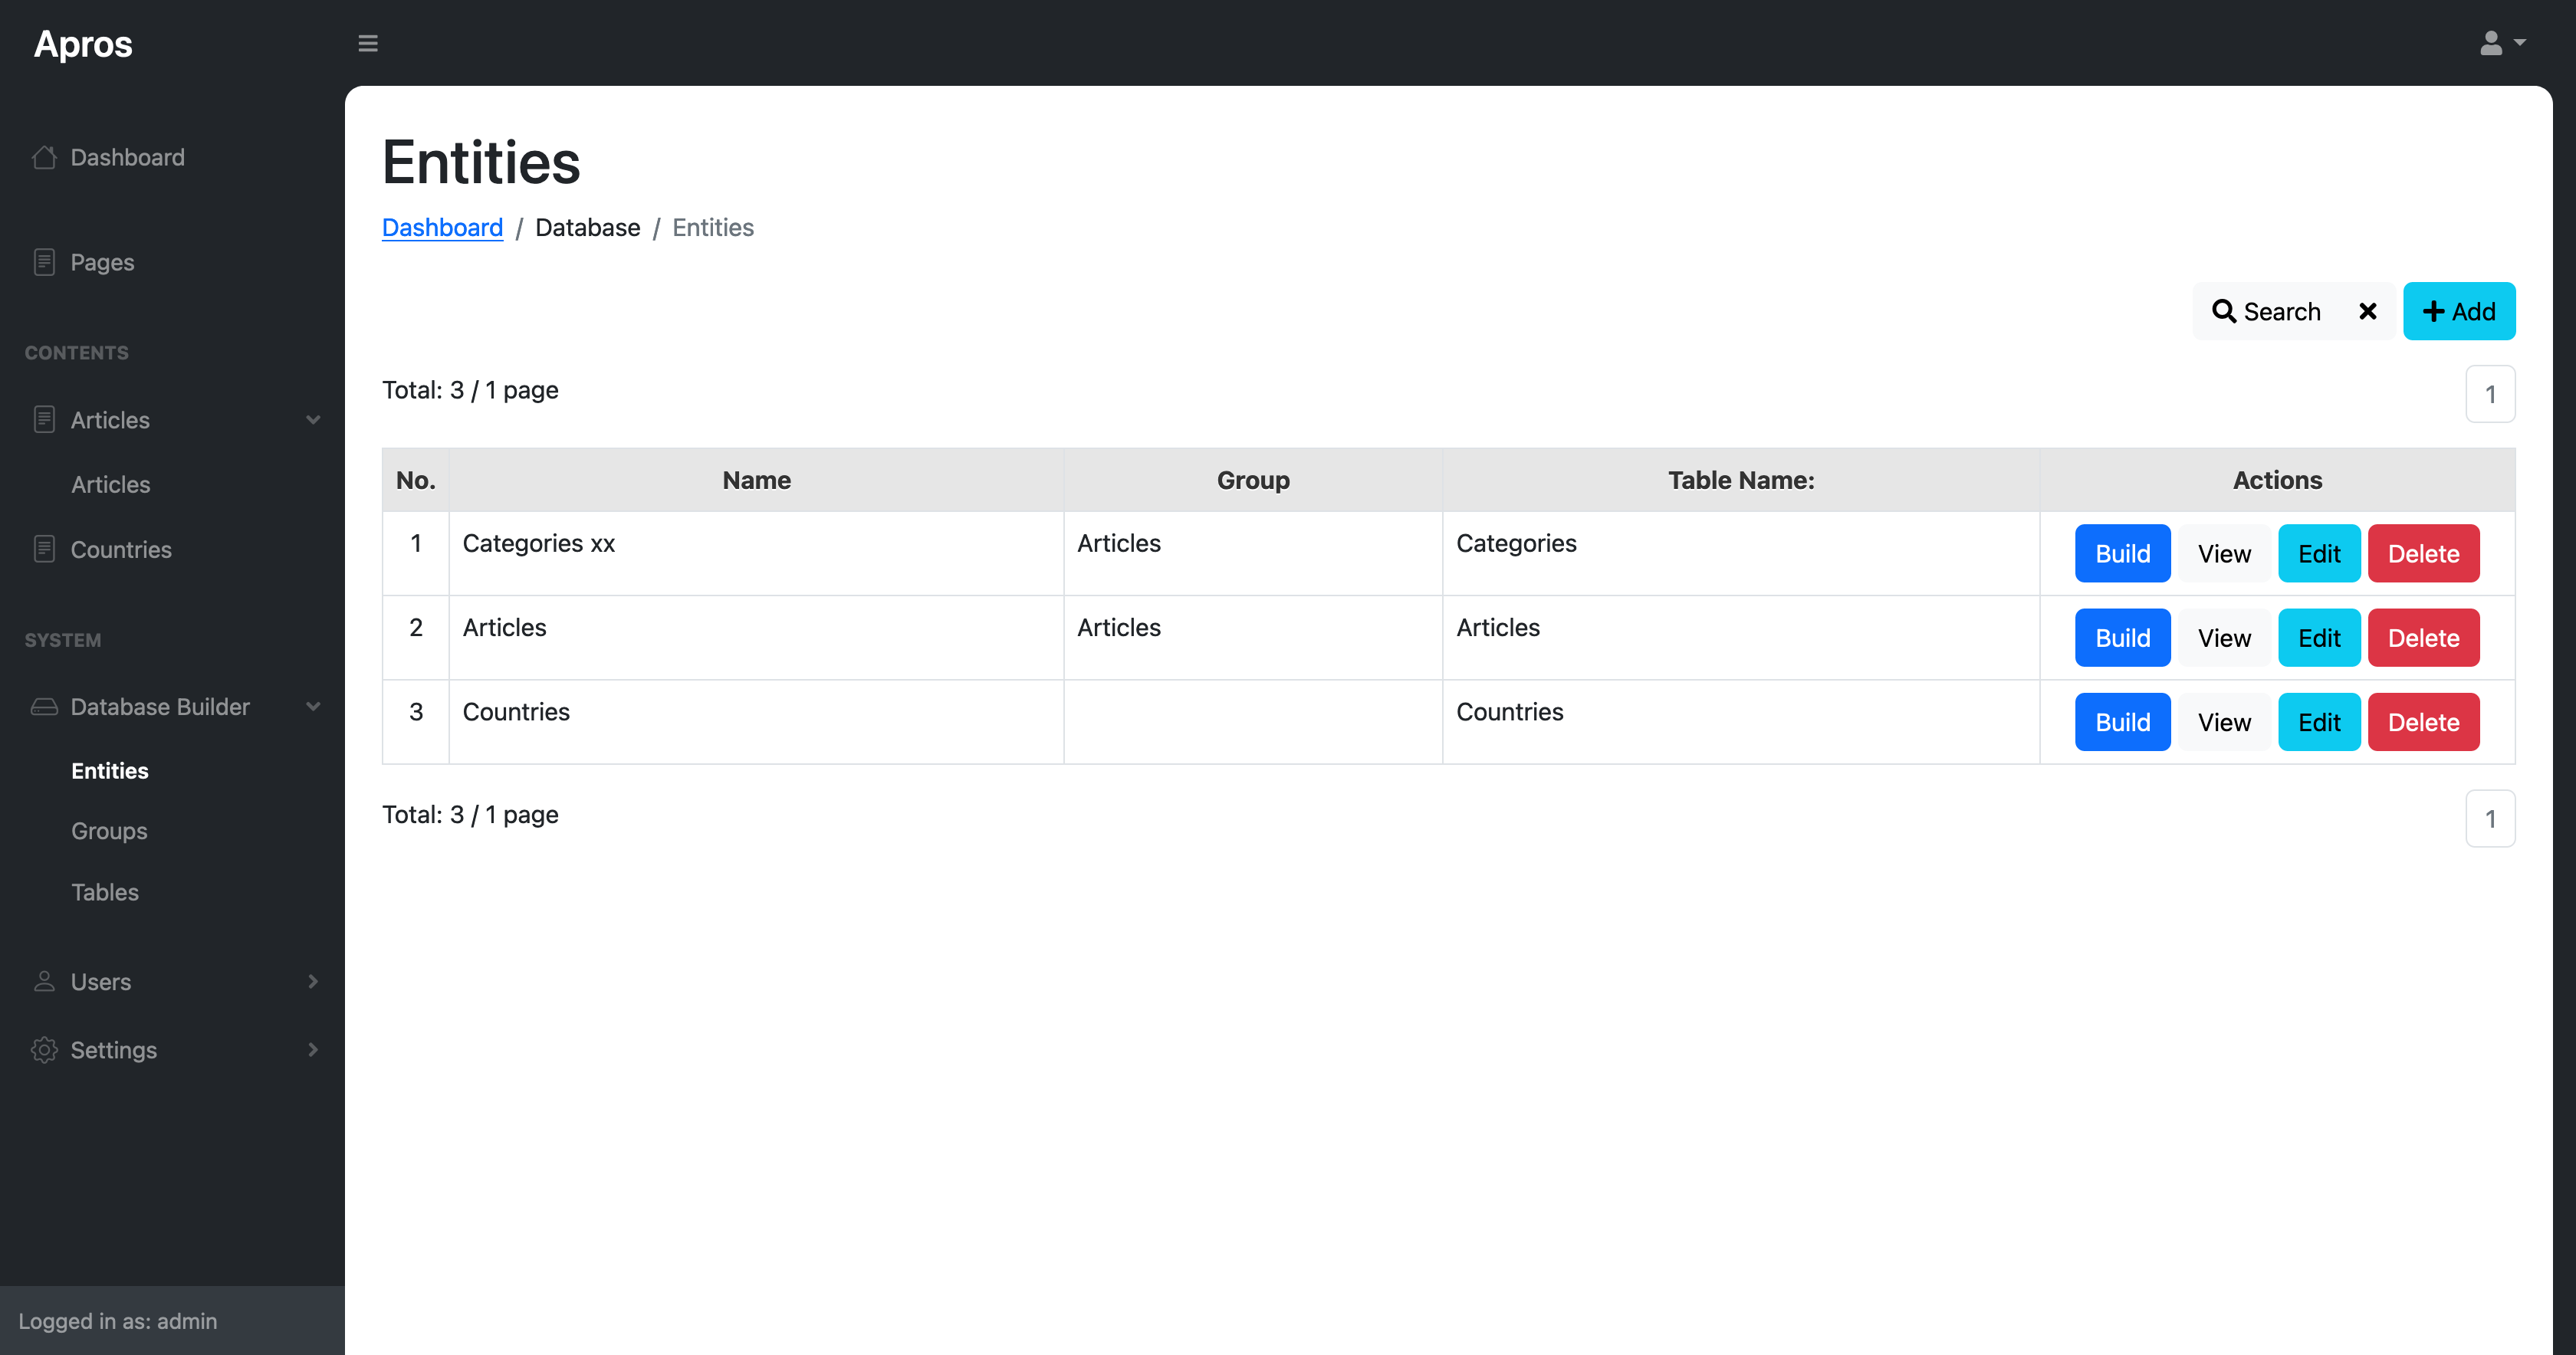The image size is (2576, 1355).
Task: Click the Countries document icon in sidebar
Action: click(x=44, y=549)
